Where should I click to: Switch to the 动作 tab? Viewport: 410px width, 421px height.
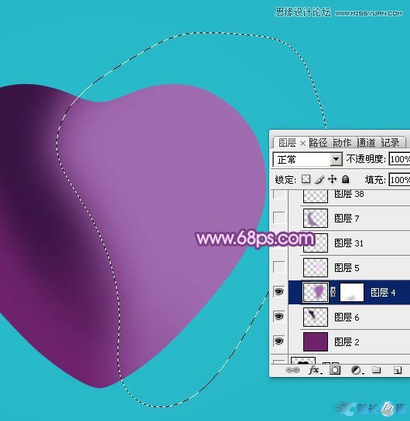pyautogui.click(x=342, y=143)
